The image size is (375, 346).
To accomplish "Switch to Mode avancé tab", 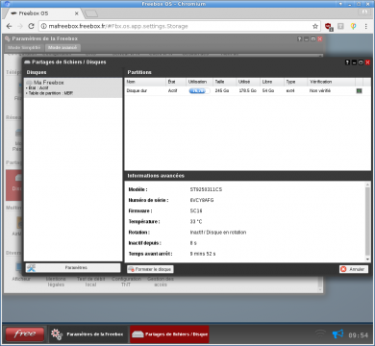I will [x=62, y=48].
